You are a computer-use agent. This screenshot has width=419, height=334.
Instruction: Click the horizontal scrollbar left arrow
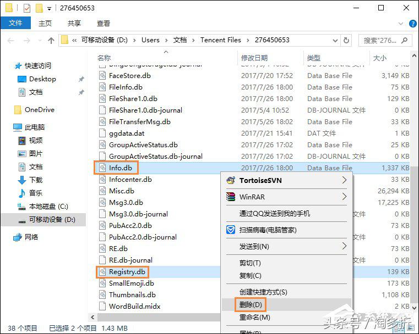(x=92, y=317)
